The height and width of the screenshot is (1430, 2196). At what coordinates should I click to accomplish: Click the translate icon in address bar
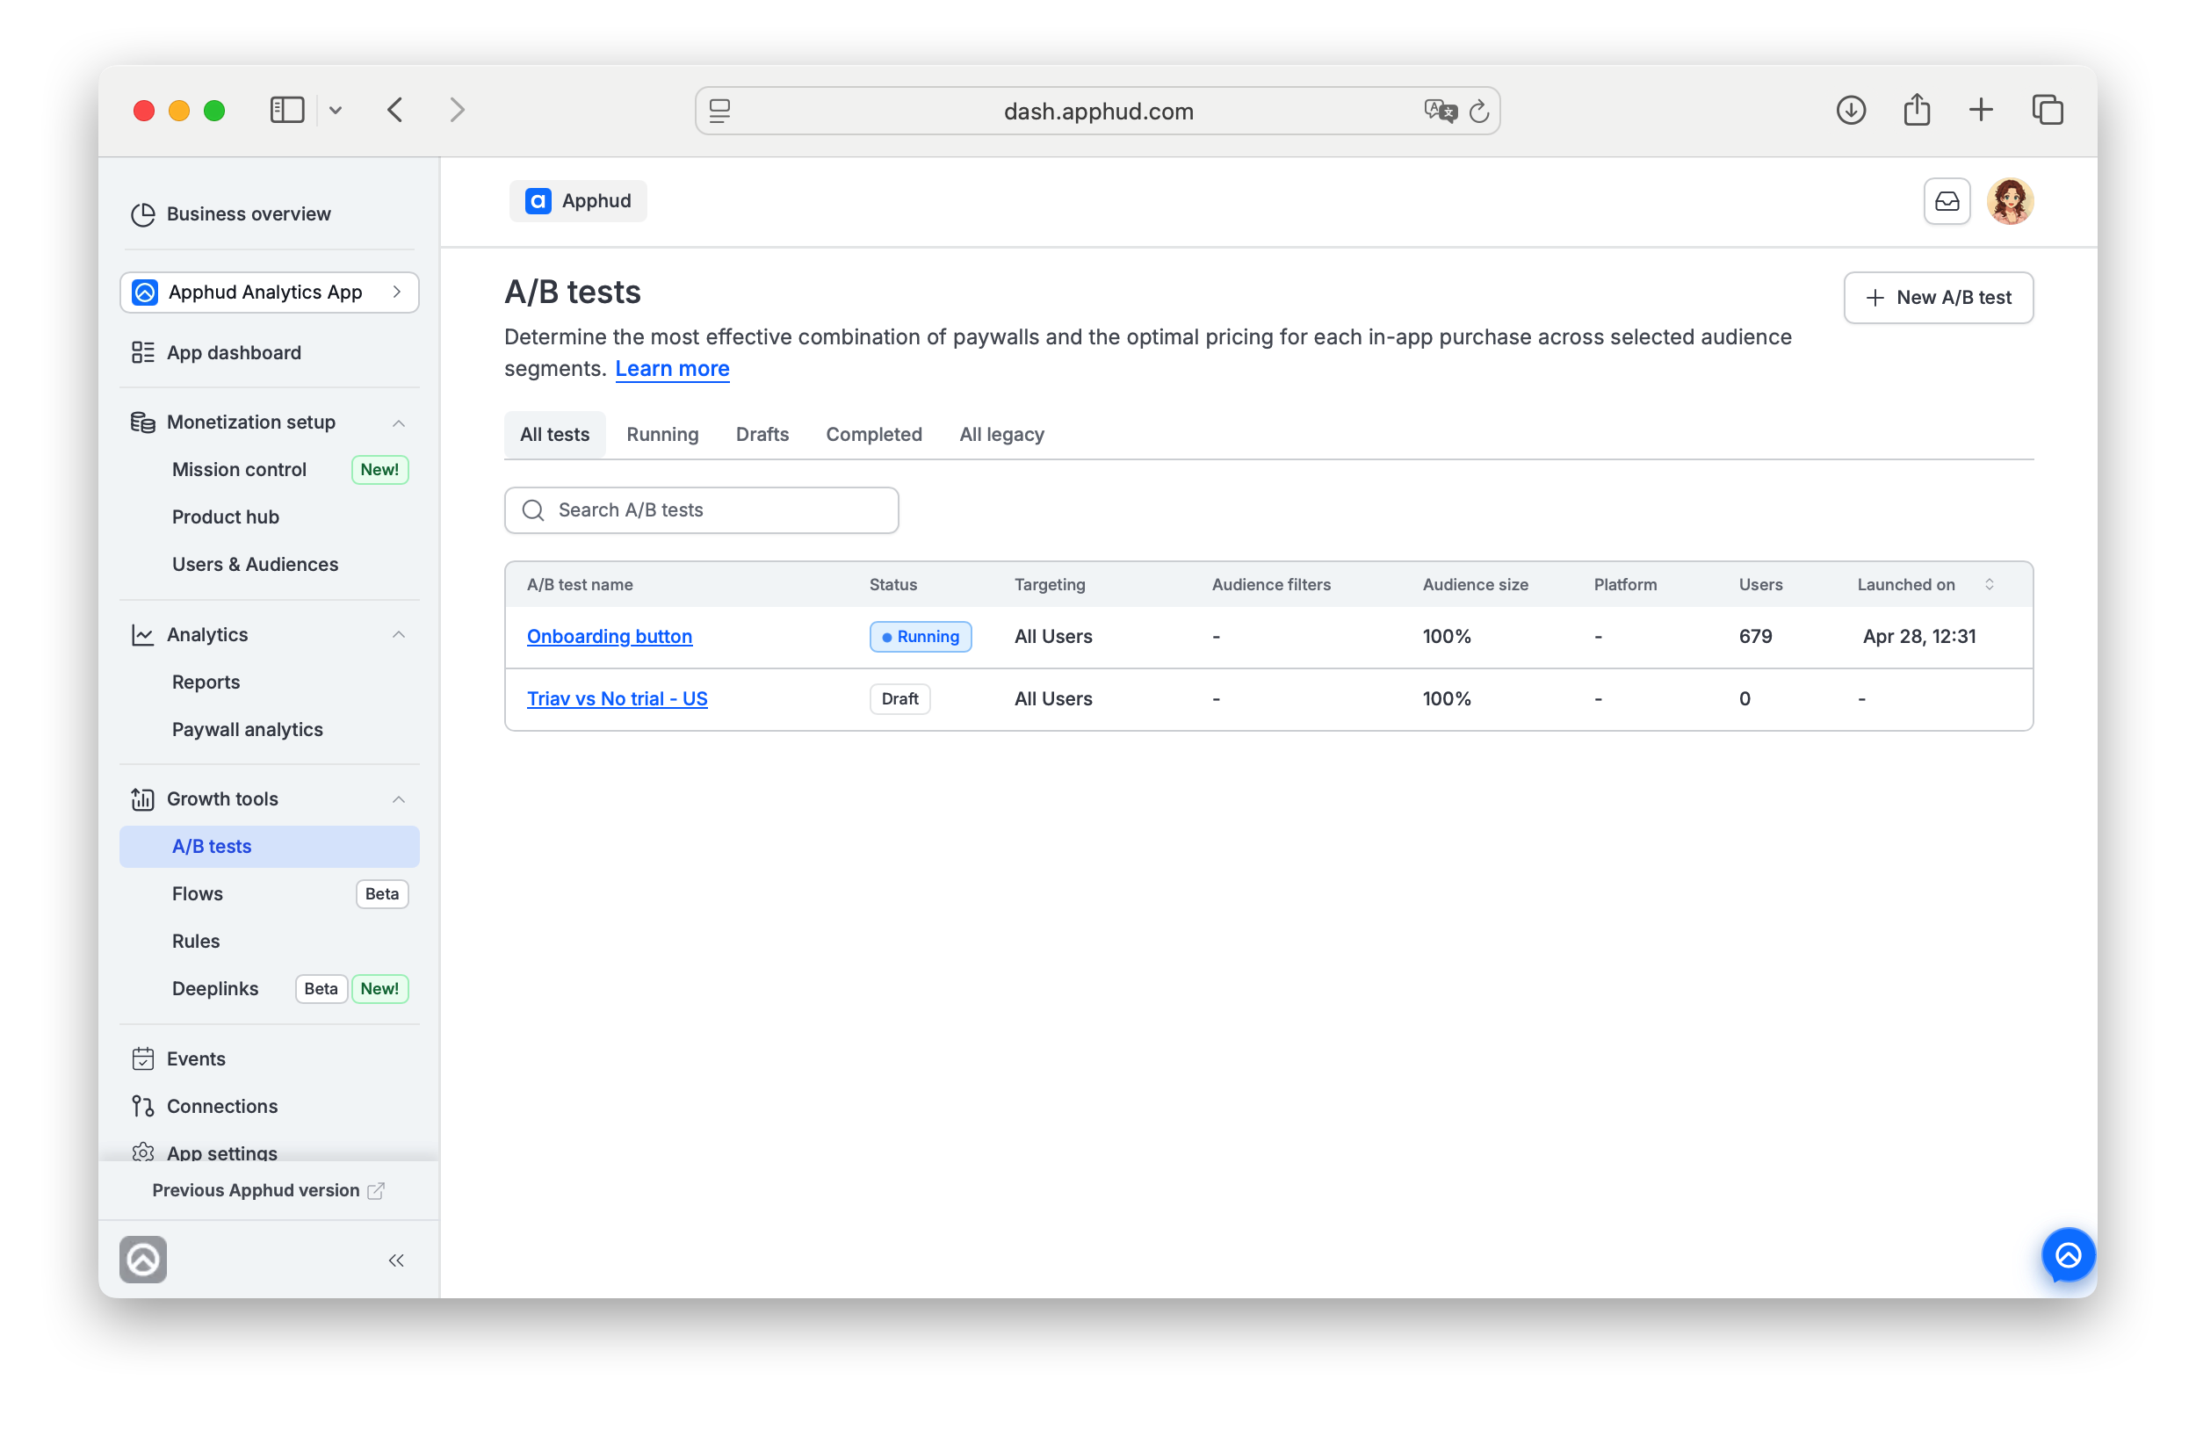(x=1440, y=112)
